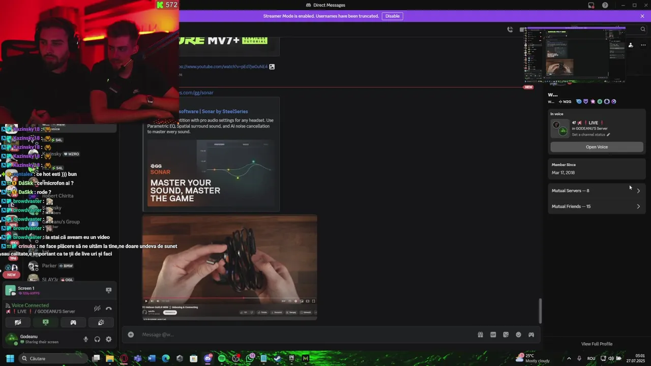Open Epic Games Launcher from the taskbar
The width and height of the screenshot is (651, 366).
pyautogui.click(x=291, y=358)
